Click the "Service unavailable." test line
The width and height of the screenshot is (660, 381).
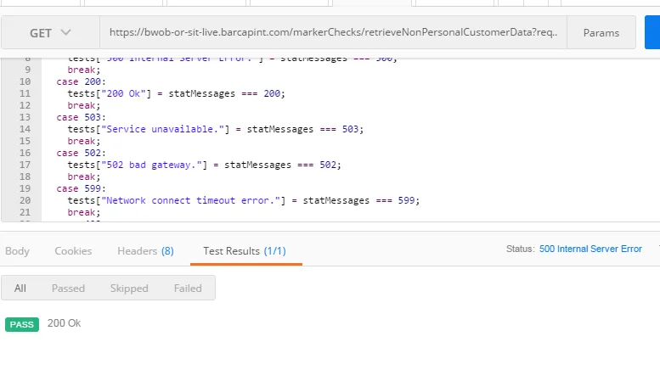(x=216, y=129)
